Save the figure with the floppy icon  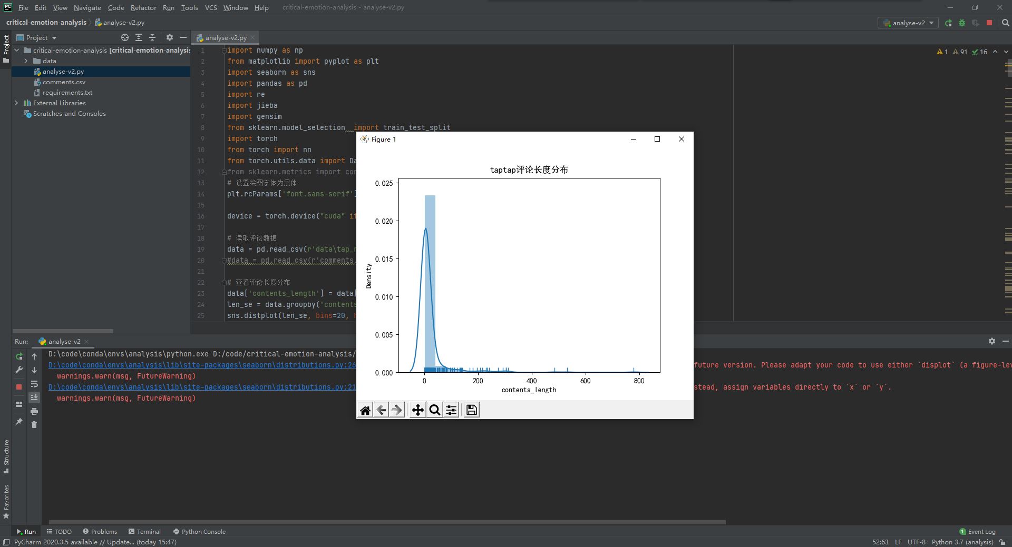click(x=472, y=410)
